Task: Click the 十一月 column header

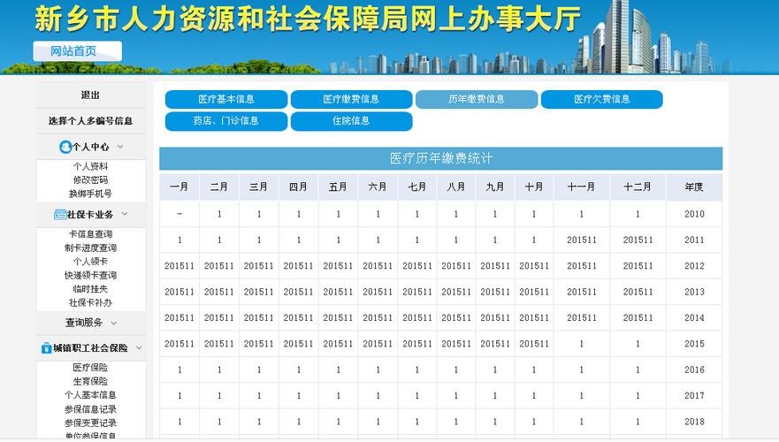Action: pyautogui.click(x=582, y=187)
